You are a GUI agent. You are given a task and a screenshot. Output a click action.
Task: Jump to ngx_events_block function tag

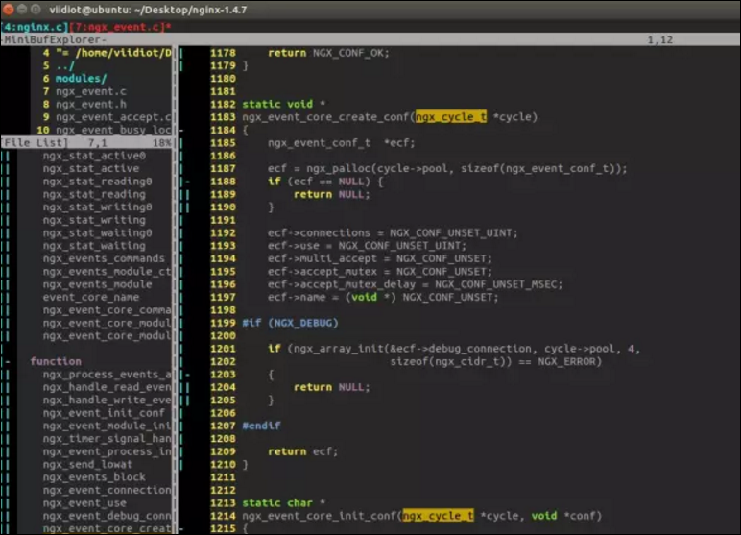click(94, 477)
